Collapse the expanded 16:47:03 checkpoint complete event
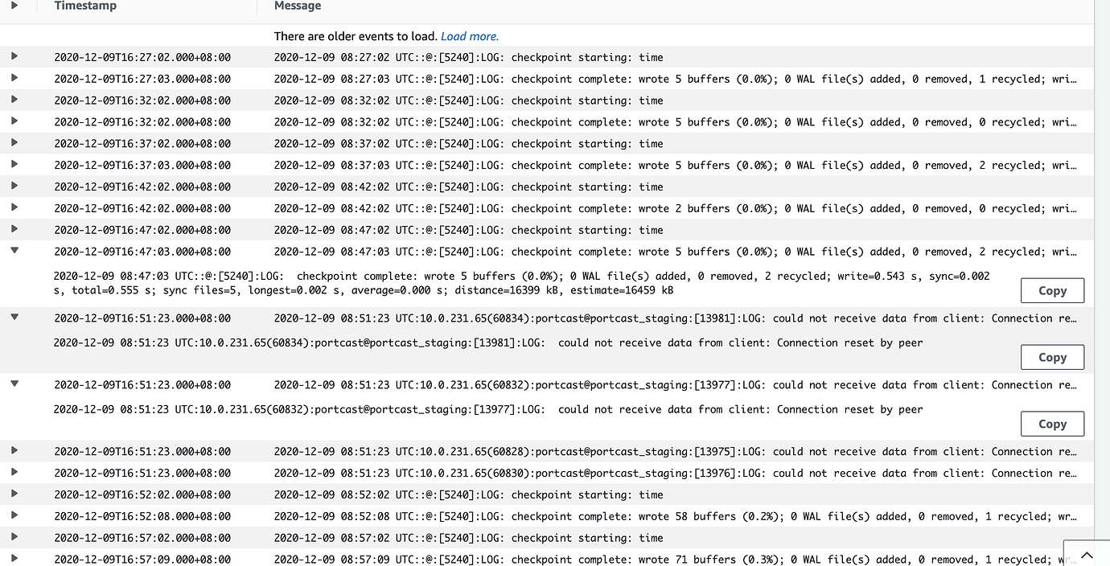Viewport: 1110px width, 566px height. (x=14, y=251)
